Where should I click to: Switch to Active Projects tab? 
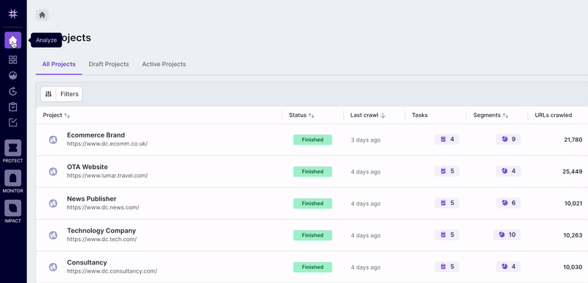[x=164, y=64]
